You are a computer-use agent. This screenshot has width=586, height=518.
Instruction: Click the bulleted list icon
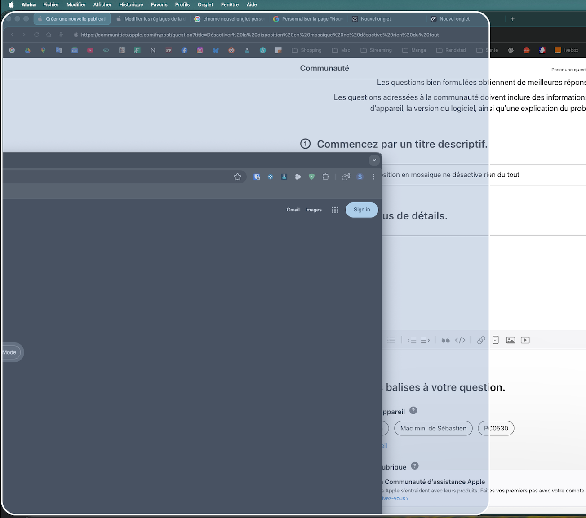click(x=391, y=340)
